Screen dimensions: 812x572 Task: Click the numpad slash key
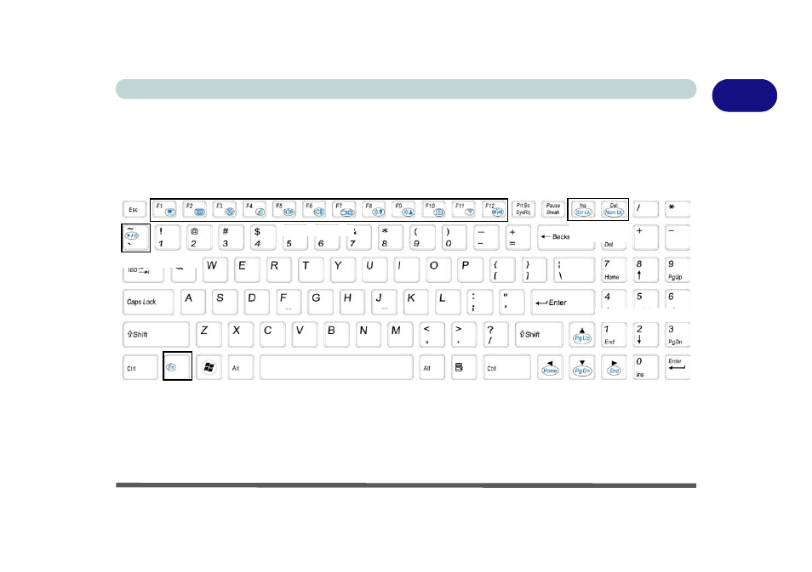pyautogui.click(x=646, y=209)
